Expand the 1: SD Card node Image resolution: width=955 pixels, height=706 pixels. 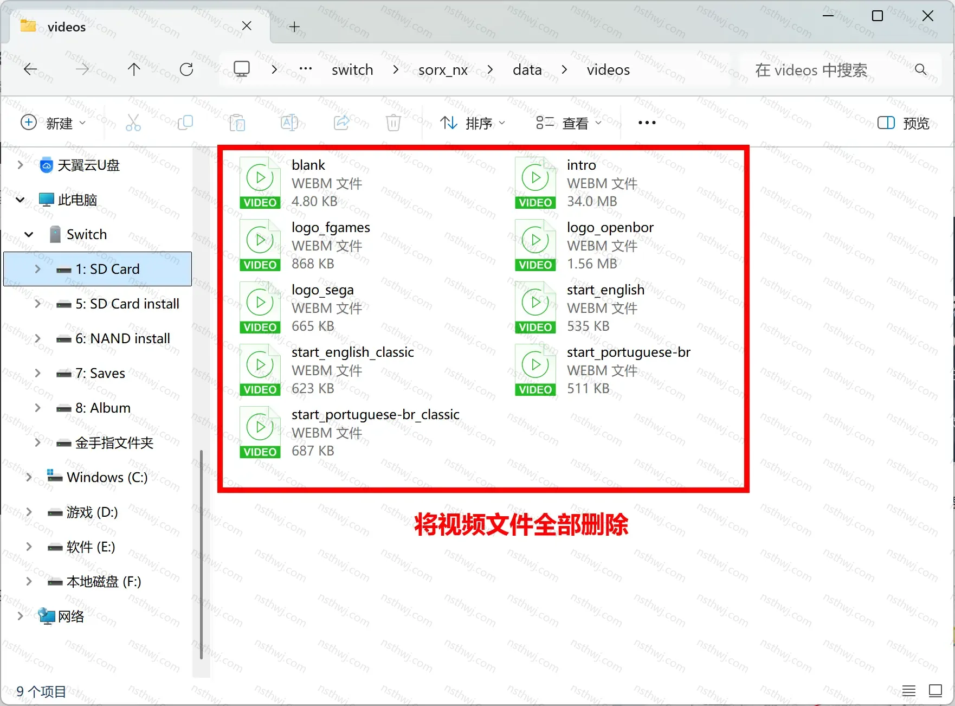click(x=37, y=269)
